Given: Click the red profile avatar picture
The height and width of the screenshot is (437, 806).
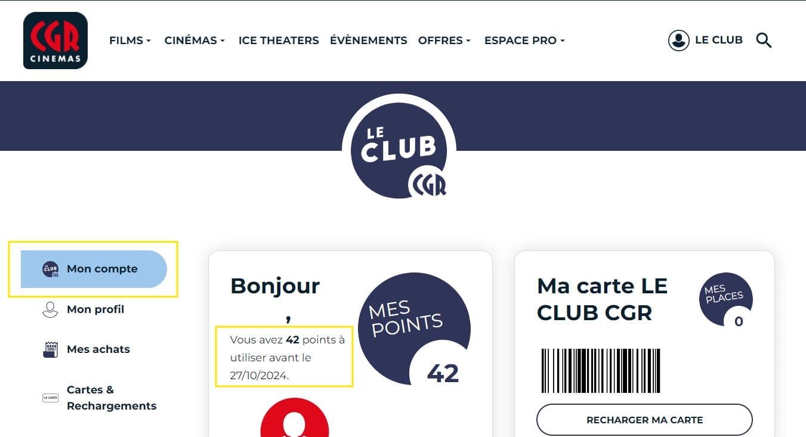Looking at the screenshot, I should click(x=295, y=417).
